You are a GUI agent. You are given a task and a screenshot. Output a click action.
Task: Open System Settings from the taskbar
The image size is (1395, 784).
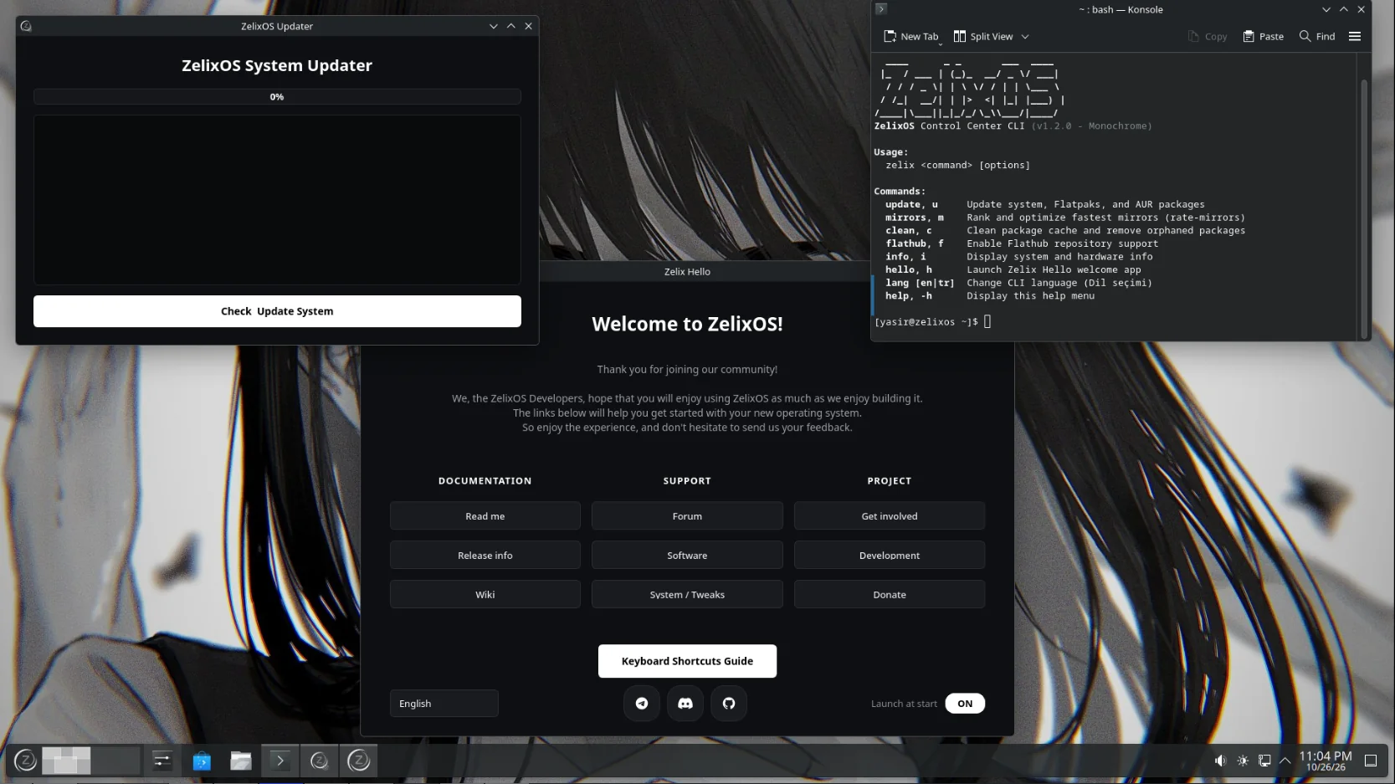click(162, 761)
